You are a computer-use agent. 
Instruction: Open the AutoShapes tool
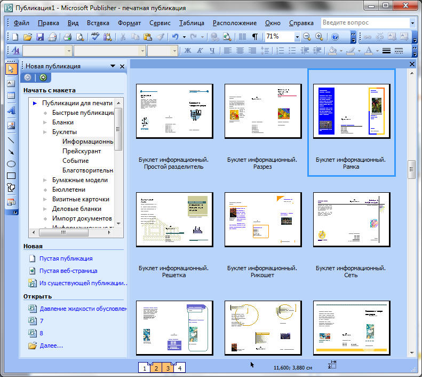11,187
